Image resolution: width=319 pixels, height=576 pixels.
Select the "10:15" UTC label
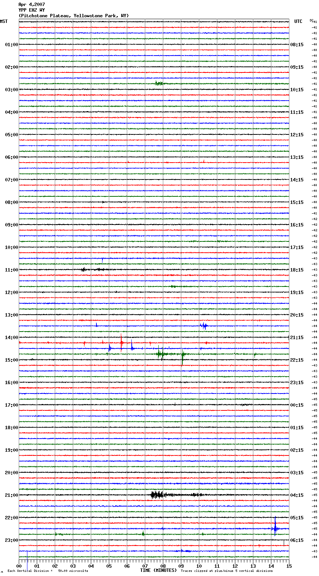point(297,90)
